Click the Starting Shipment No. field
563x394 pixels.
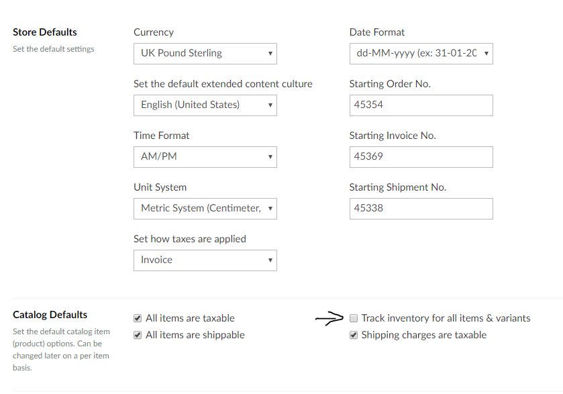[x=421, y=209]
